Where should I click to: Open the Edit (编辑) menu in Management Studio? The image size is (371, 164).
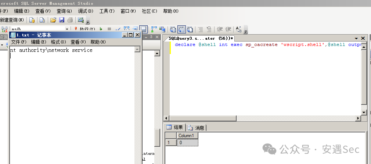coord(22,11)
